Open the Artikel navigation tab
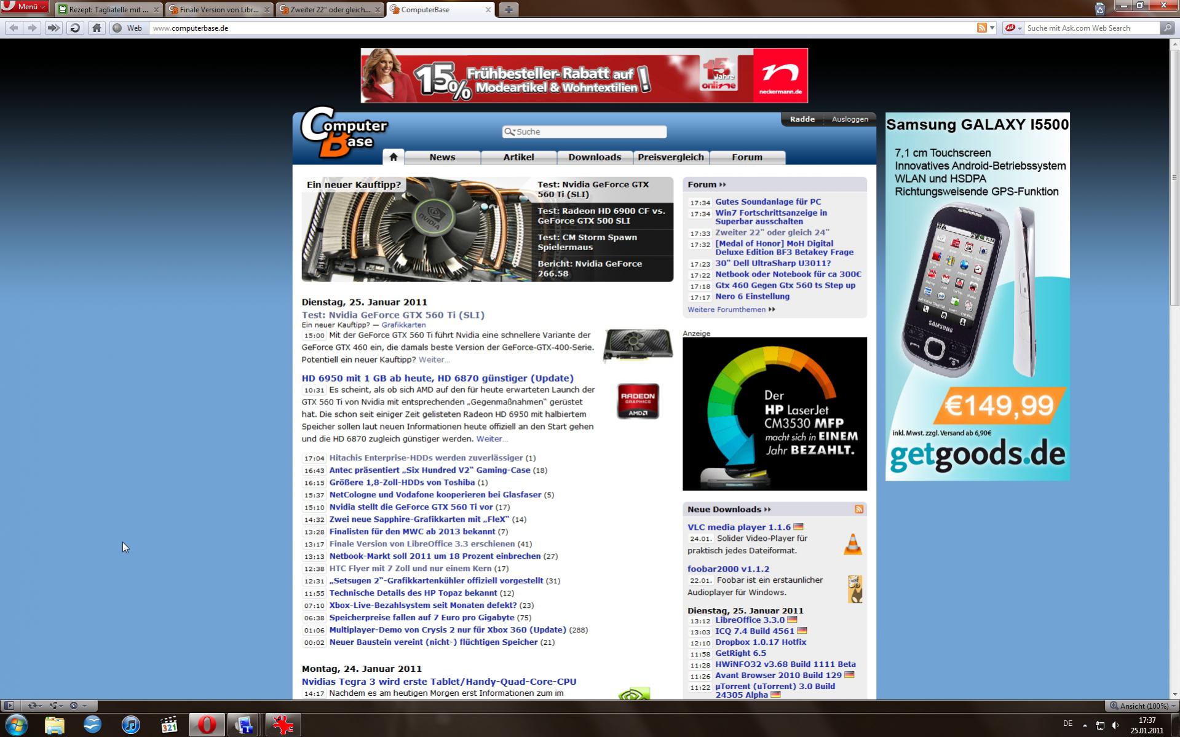The width and height of the screenshot is (1180, 737). 518,157
